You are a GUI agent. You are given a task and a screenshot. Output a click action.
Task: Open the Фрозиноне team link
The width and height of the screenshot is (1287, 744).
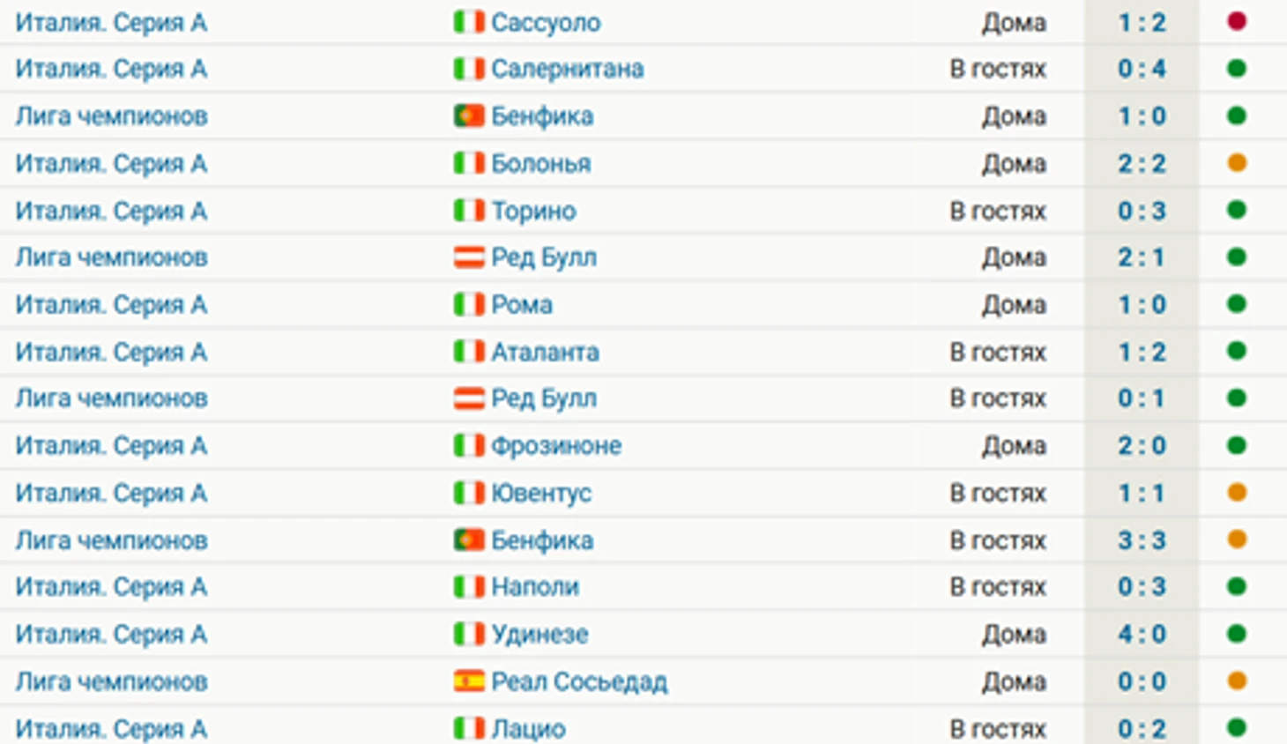pyautogui.click(x=556, y=446)
